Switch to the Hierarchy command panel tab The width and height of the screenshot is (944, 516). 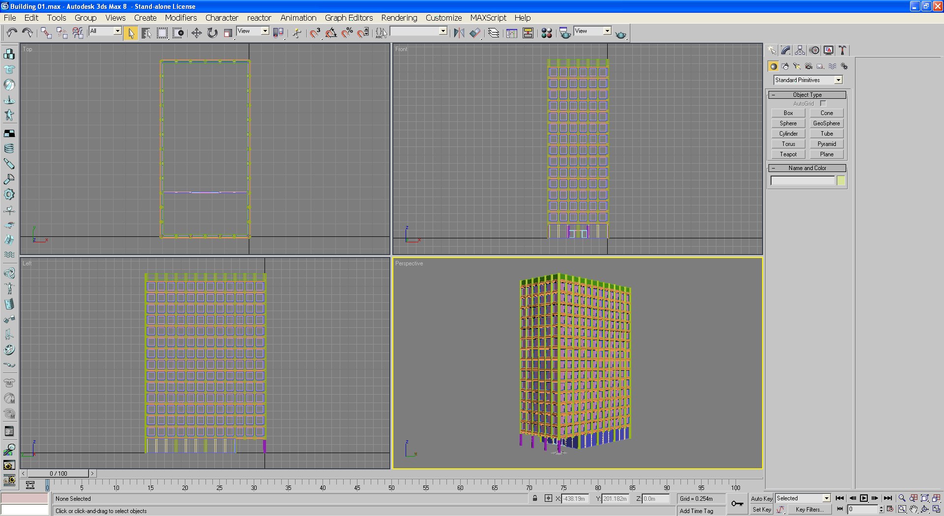tap(800, 50)
